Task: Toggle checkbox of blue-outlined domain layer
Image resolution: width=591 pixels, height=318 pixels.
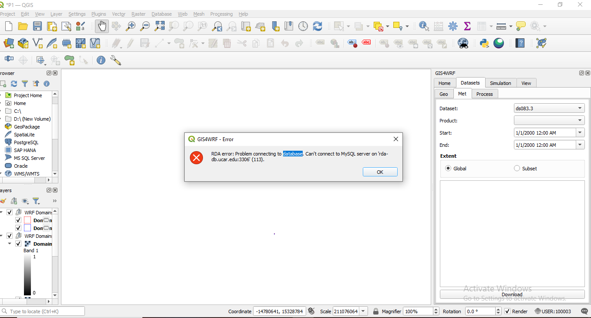Action: click(x=18, y=228)
